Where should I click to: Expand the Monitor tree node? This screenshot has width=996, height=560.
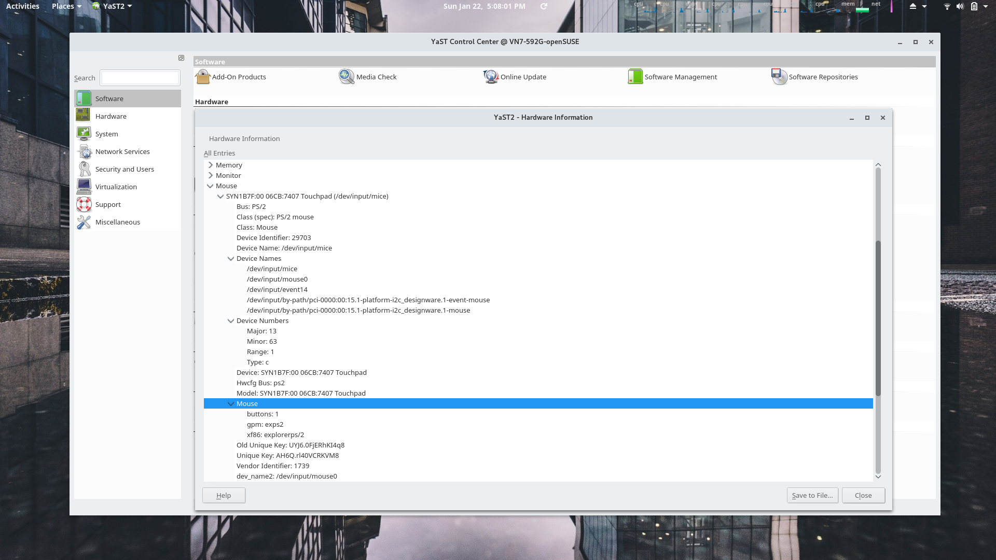pyautogui.click(x=210, y=175)
